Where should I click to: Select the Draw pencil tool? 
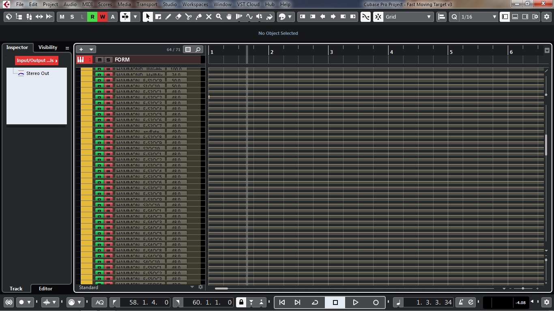click(x=168, y=17)
